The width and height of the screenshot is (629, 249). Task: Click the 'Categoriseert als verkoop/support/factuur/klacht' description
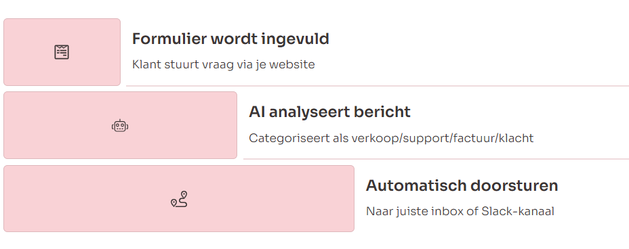click(391, 138)
